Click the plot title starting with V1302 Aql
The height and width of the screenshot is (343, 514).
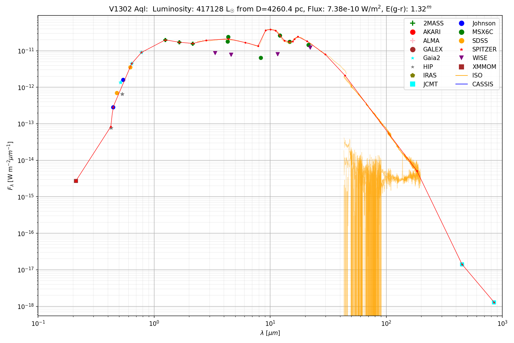click(270, 9)
